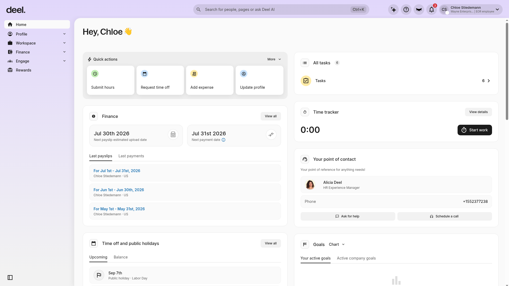This screenshot has width=509, height=286.
Task: Collapse the sidebar panel icon
Action: [x=10, y=278]
